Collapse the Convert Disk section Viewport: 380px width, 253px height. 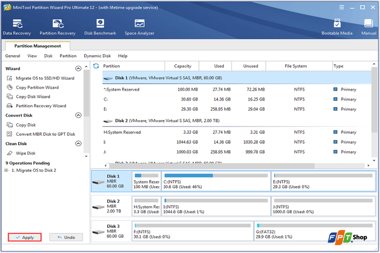pos(78,115)
